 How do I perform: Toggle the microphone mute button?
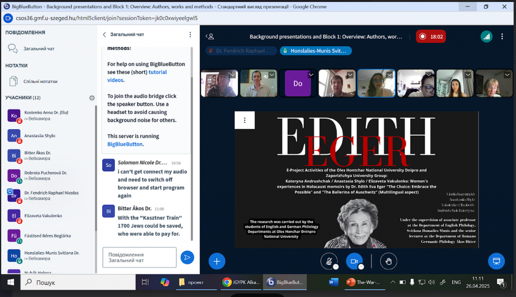329,261
